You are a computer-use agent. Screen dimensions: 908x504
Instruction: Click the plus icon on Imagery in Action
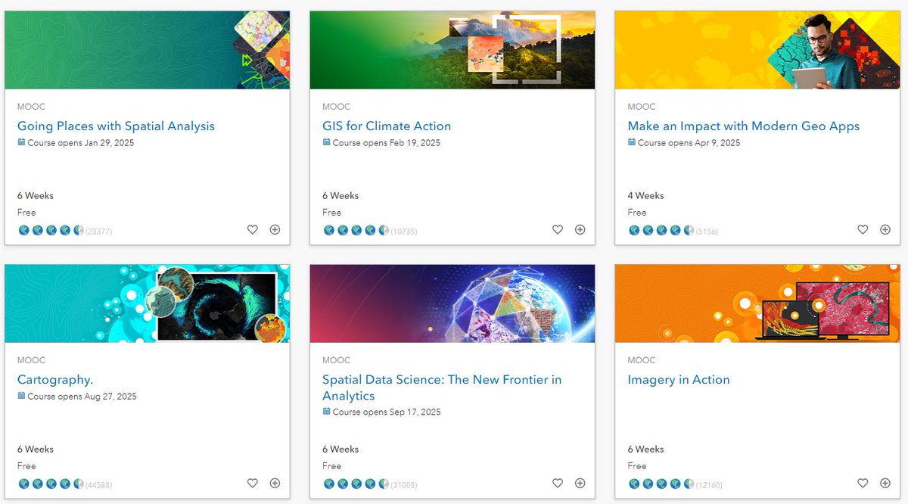tap(885, 484)
